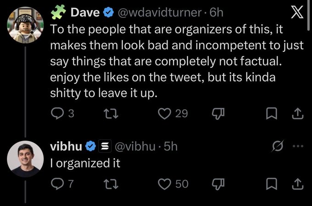Downvote vibhu's reply
This screenshot has width=312, height=206.
(x=218, y=184)
